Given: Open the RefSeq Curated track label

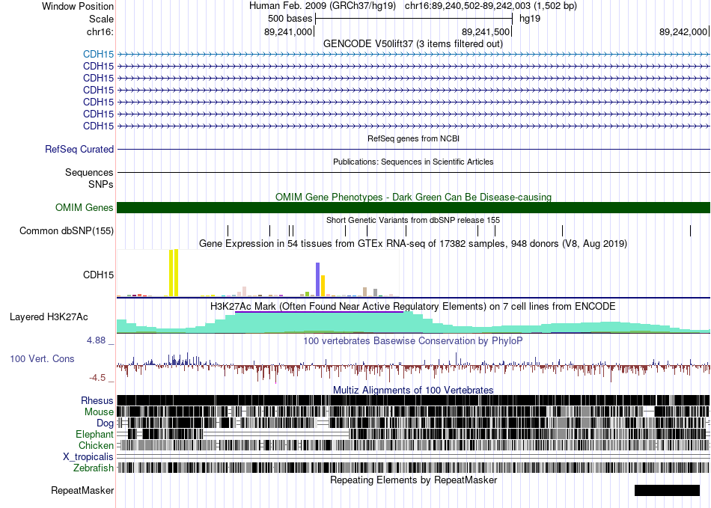Looking at the screenshot, I should pyautogui.click(x=79, y=149).
